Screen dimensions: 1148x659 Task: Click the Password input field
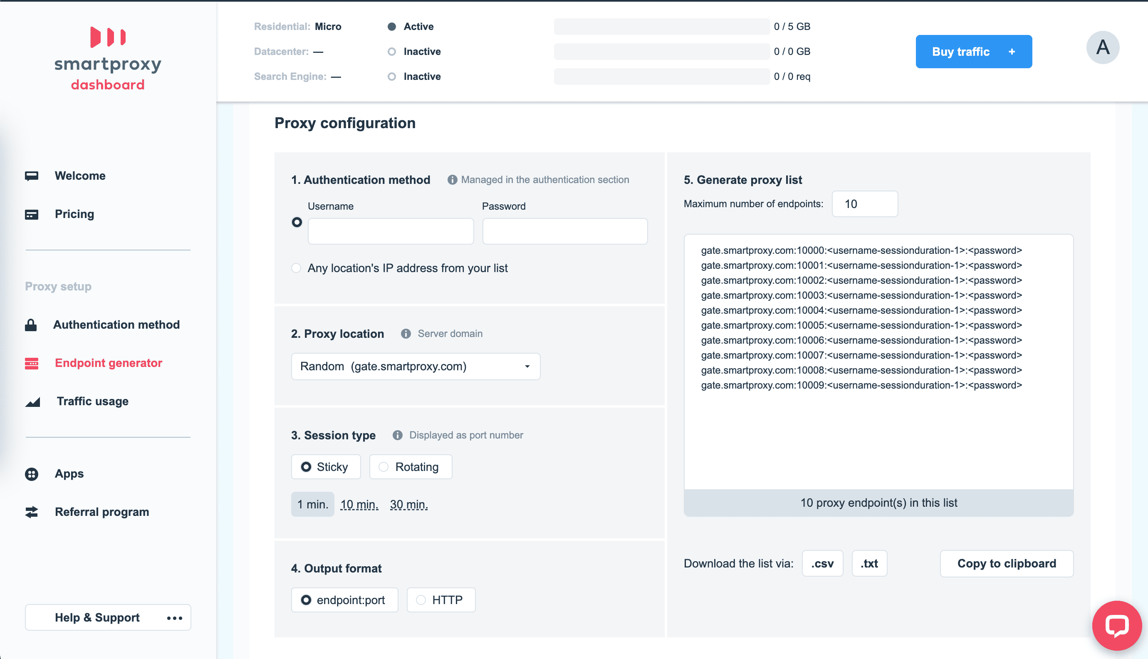coord(565,231)
